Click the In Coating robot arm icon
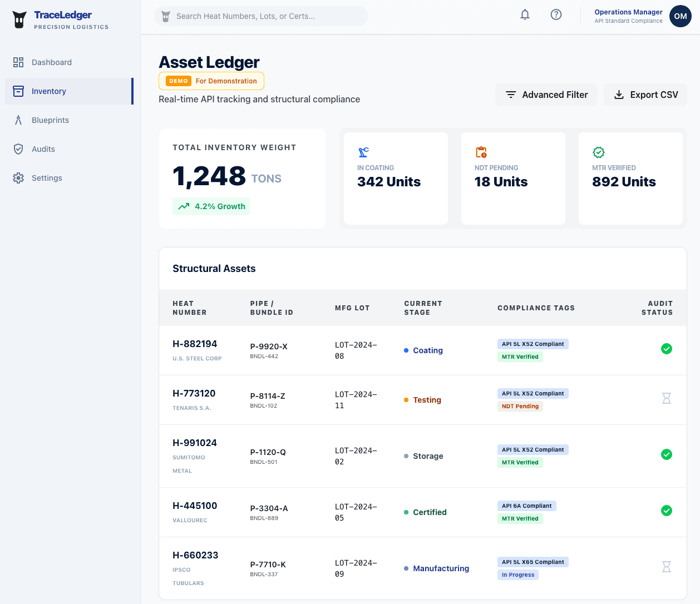This screenshot has height=604, width=700. pos(363,152)
